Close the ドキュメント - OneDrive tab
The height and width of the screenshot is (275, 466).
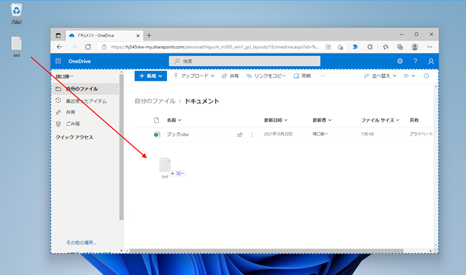tap(138, 35)
